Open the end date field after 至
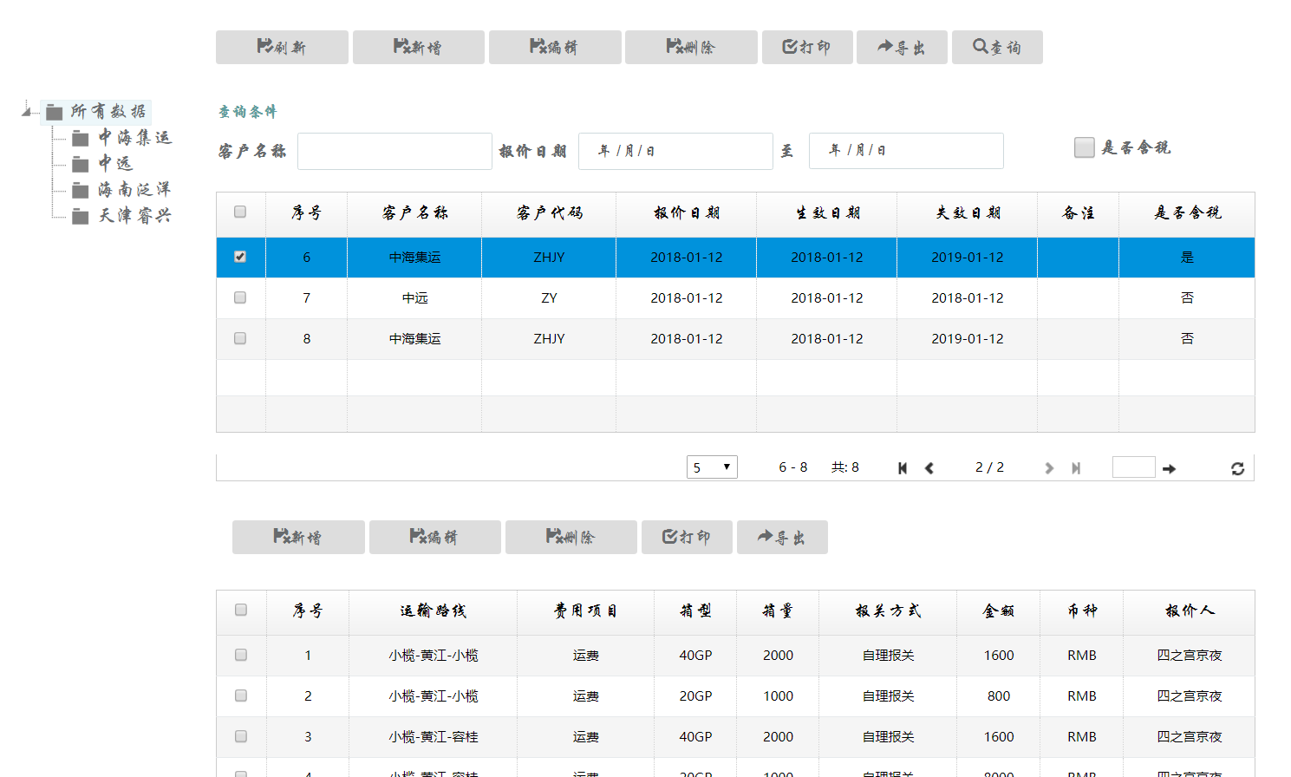This screenshot has height=777, width=1291. [x=906, y=151]
